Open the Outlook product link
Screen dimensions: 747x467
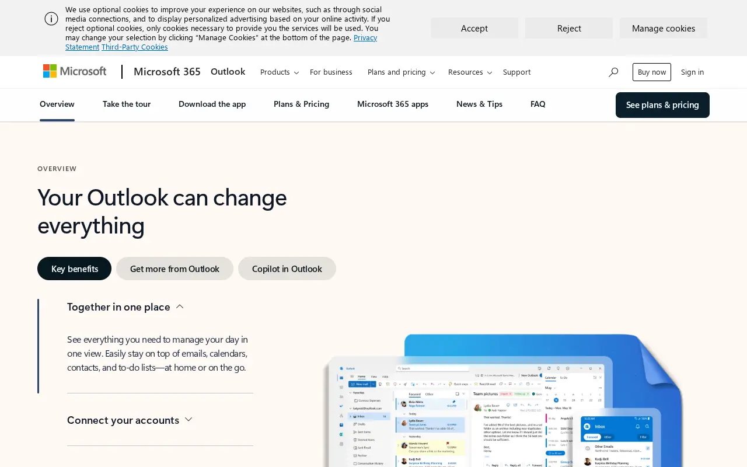[228, 71]
